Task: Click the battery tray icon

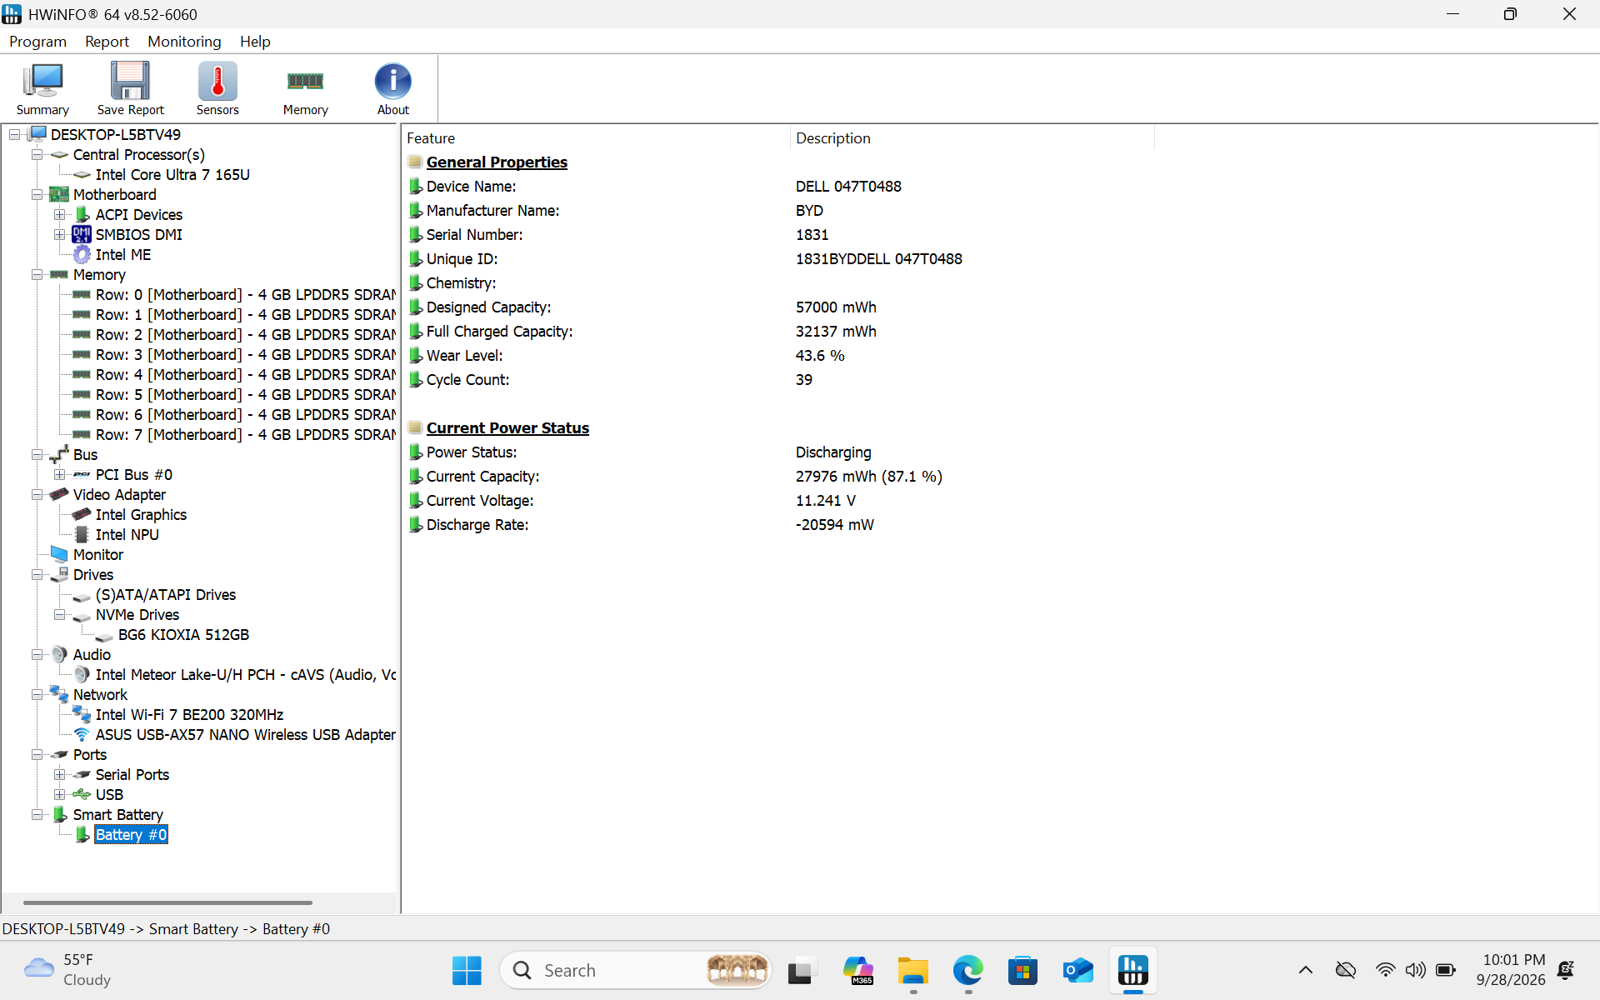Action: pyautogui.click(x=1446, y=970)
